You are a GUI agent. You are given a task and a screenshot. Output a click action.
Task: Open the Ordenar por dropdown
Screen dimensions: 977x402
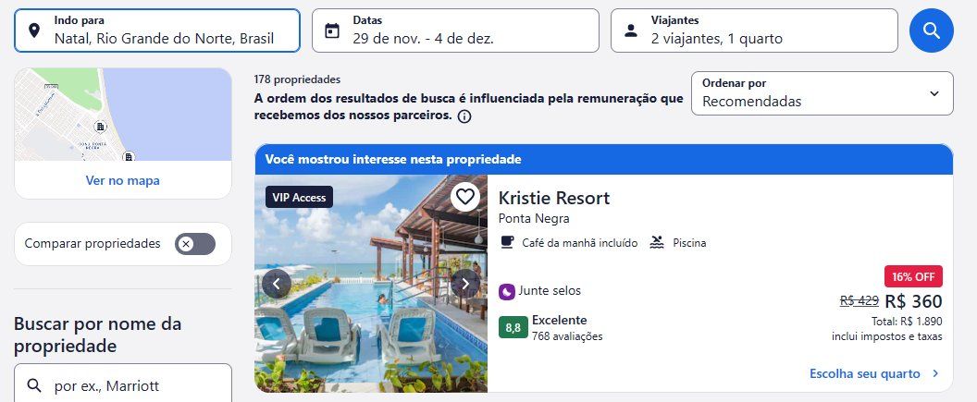(822, 93)
